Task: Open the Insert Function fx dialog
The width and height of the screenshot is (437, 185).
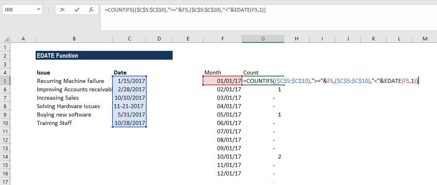Action: tap(91, 10)
